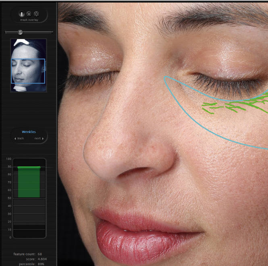Click the percentile 89% readout
Viewport: 268px width, 266px height.
(42, 264)
